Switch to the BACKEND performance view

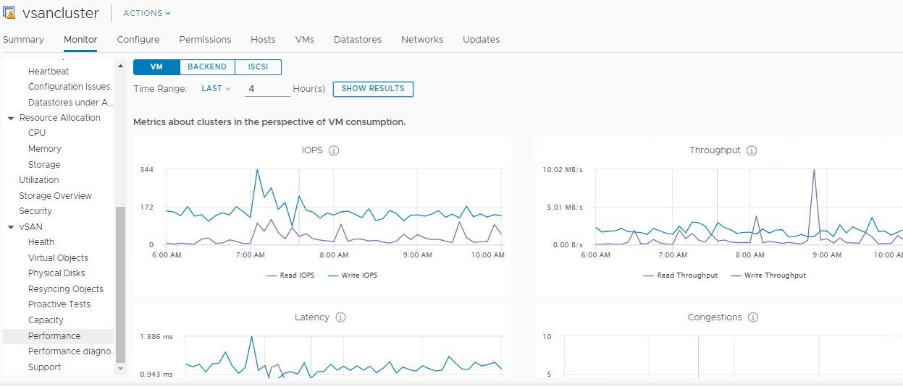[x=207, y=67]
